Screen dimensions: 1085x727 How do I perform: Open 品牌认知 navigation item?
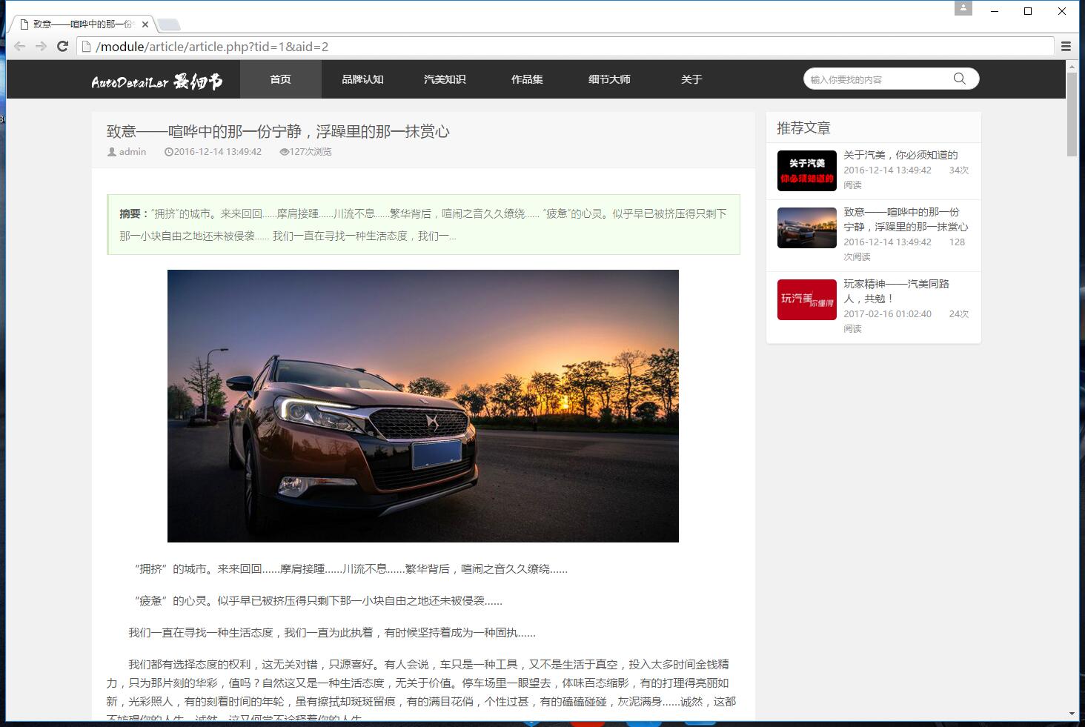pos(362,79)
